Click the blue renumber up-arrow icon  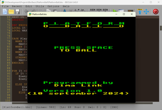coord(140,12)
